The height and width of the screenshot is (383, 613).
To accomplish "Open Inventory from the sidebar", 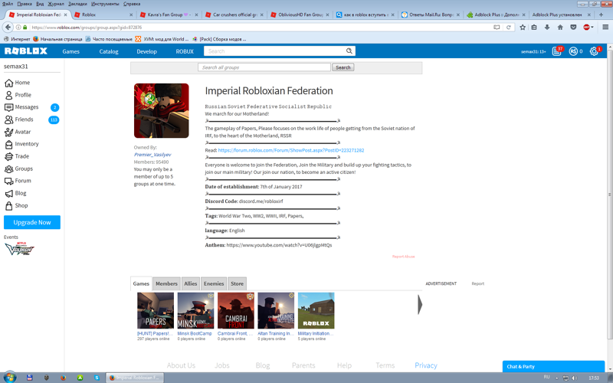I will coord(26,144).
